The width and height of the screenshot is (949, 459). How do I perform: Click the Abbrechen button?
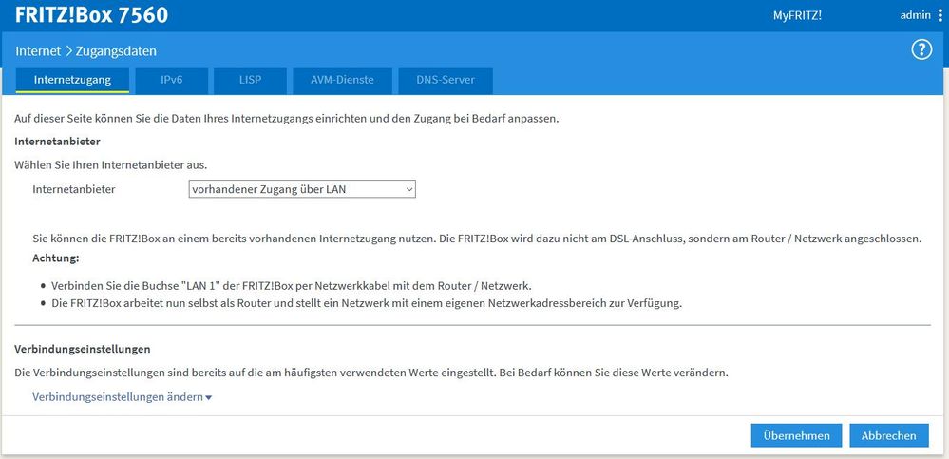(x=889, y=435)
